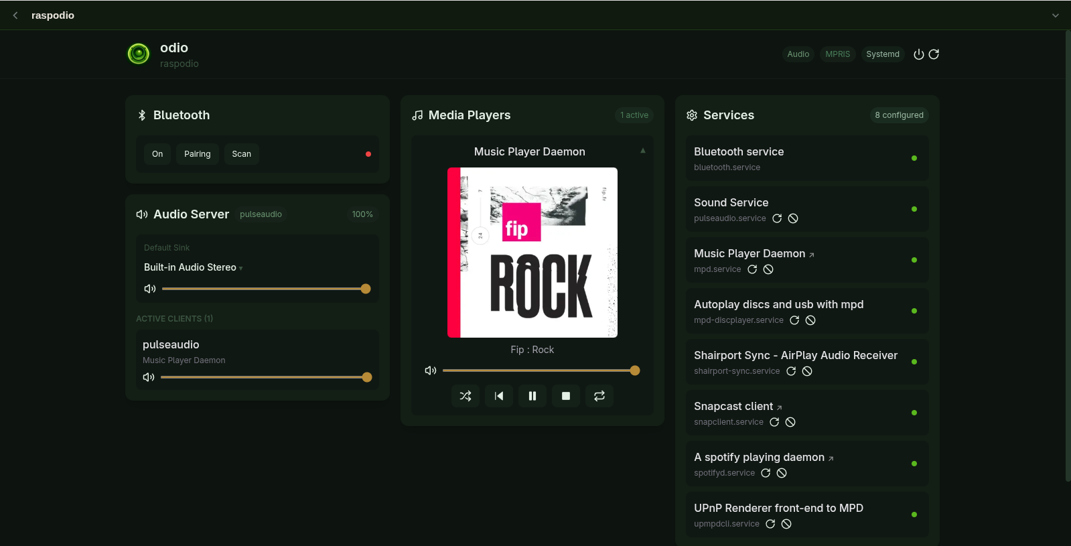The height and width of the screenshot is (546, 1071).
Task: Enable Bluetooth Pairing mode
Action: click(x=198, y=154)
